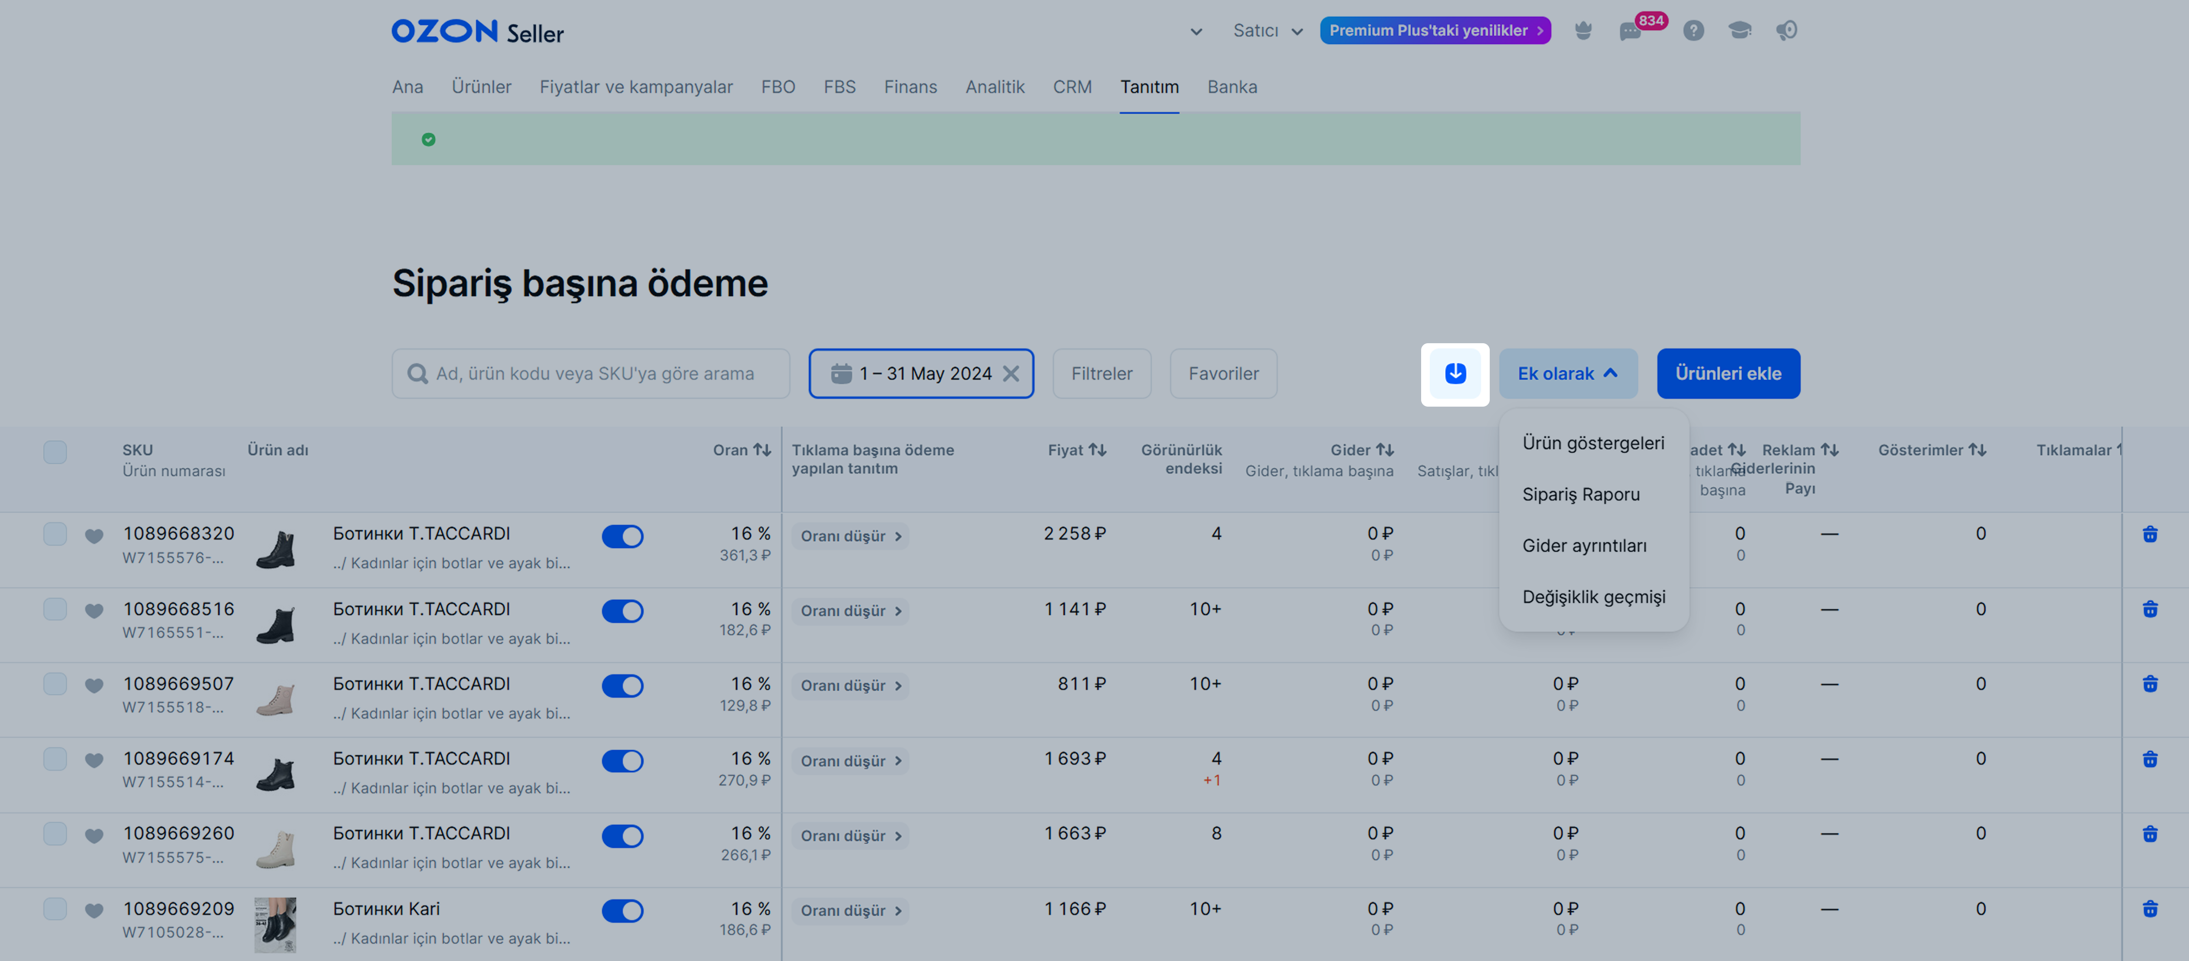Sort by Gider column arrows
2189x961 pixels.
pyautogui.click(x=1385, y=451)
